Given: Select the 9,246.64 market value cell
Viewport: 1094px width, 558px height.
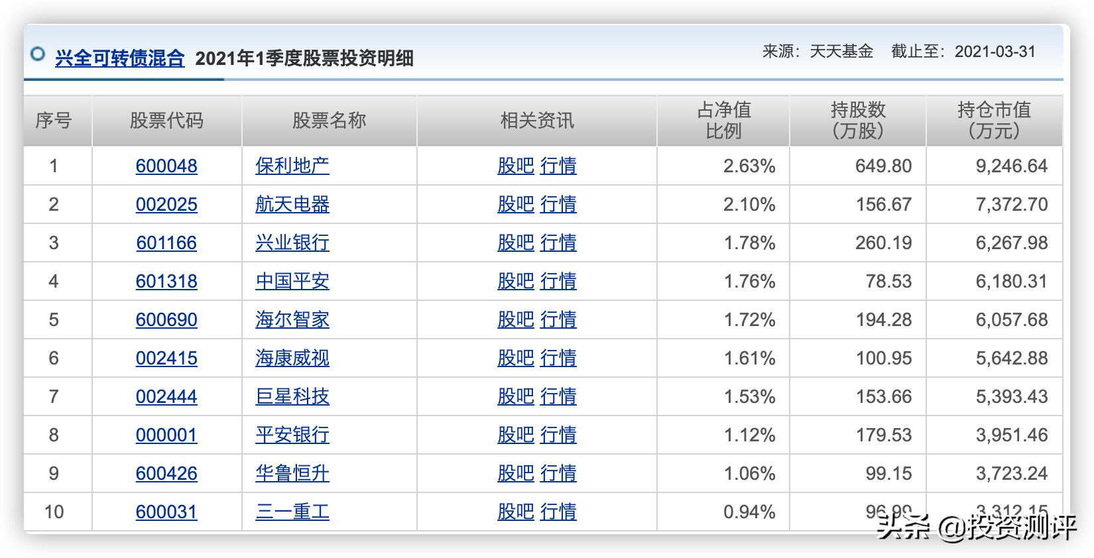Looking at the screenshot, I should pyautogui.click(x=995, y=166).
